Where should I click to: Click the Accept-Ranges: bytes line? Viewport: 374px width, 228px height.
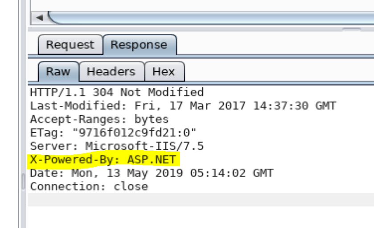tap(99, 120)
